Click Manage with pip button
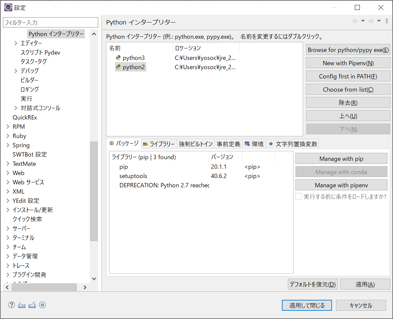 click(341, 159)
